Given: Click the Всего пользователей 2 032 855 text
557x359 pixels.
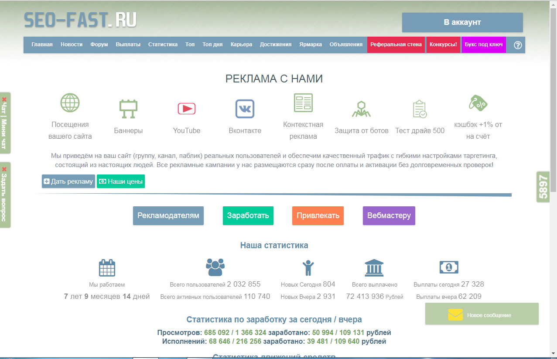Looking at the screenshot, I should coord(215,284).
